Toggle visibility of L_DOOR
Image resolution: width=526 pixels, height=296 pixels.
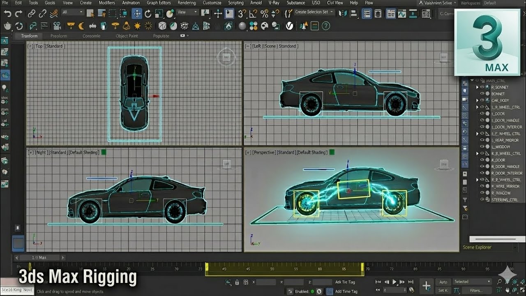(483, 113)
